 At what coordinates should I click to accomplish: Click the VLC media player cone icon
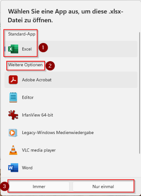coord(13,150)
